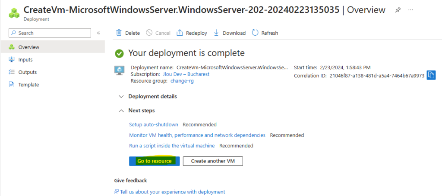
Task: Select the Overview sidebar item
Action: (x=52, y=47)
